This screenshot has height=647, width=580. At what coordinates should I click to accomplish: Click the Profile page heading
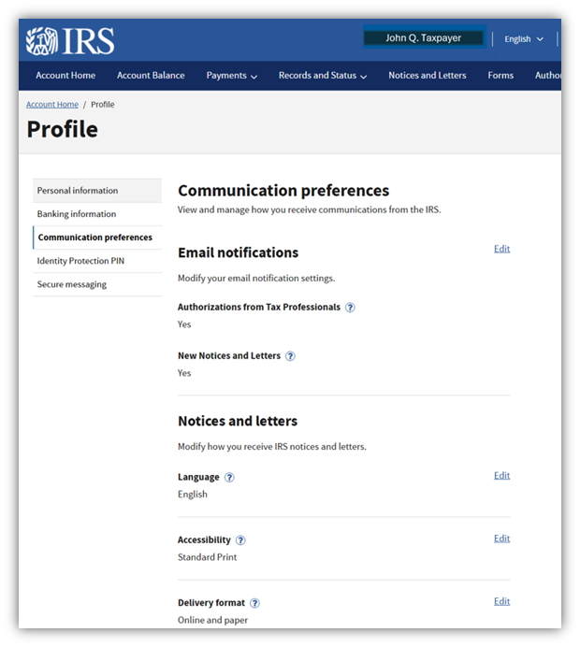(x=63, y=130)
